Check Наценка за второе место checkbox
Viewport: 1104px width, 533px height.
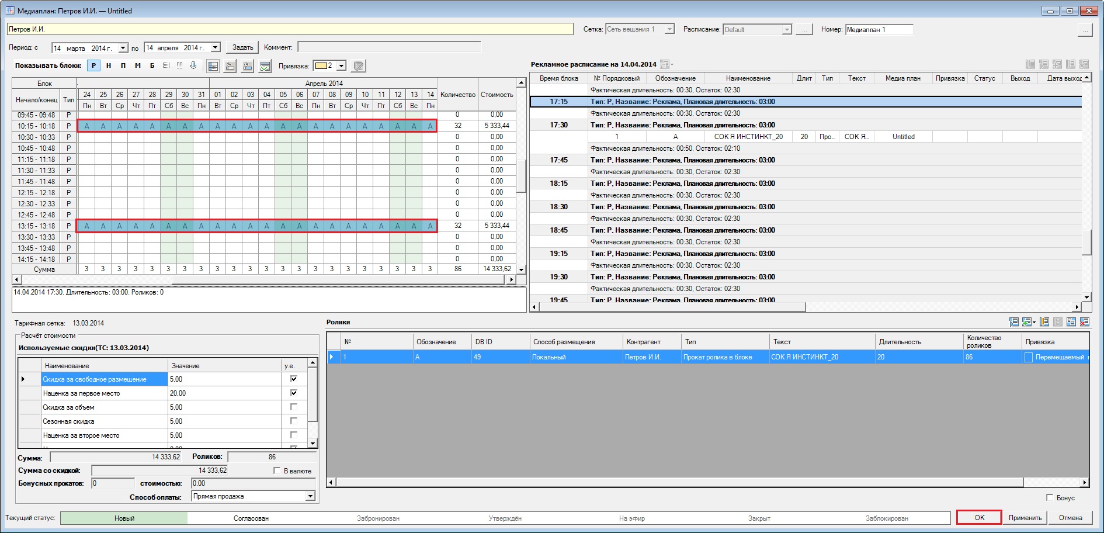[294, 435]
